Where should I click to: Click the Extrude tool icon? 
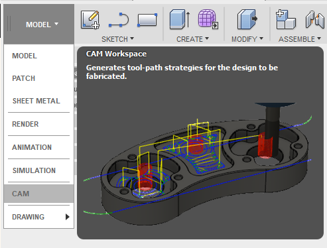pyautogui.click(x=180, y=19)
